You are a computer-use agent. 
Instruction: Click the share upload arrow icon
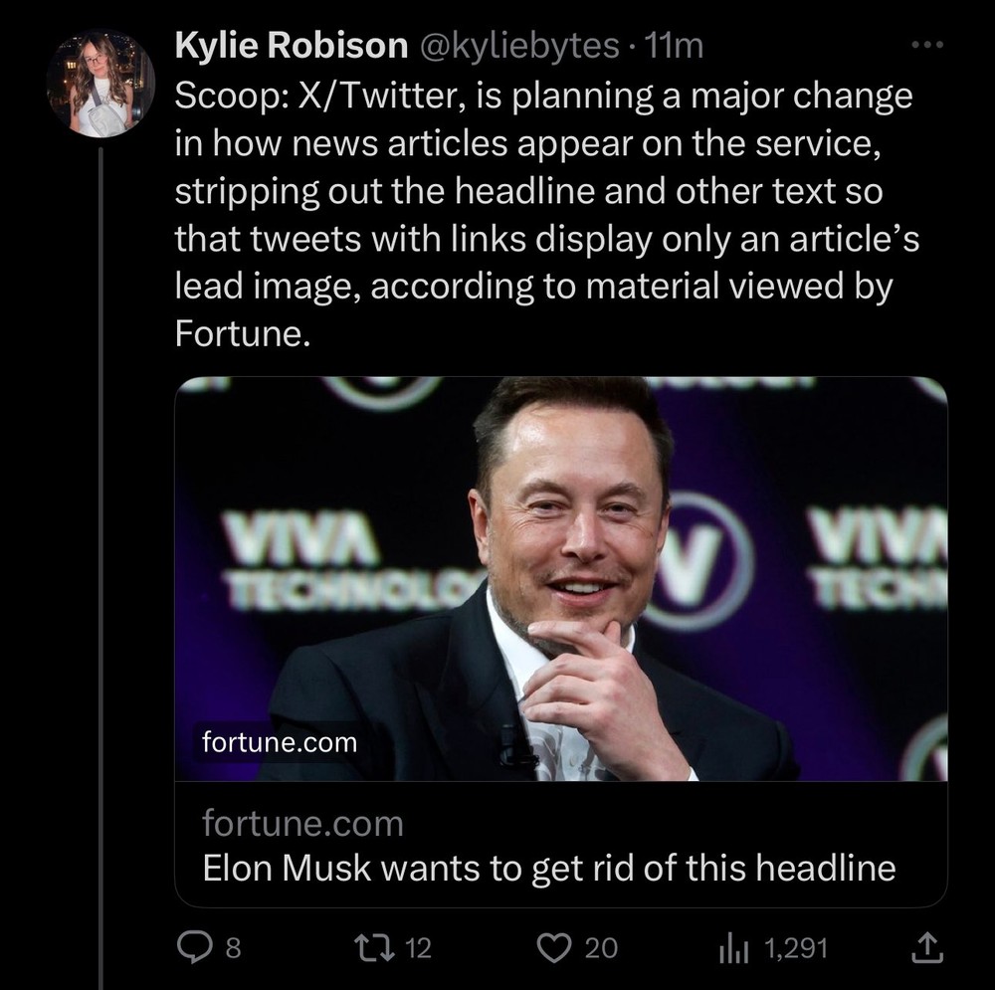[927, 947]
